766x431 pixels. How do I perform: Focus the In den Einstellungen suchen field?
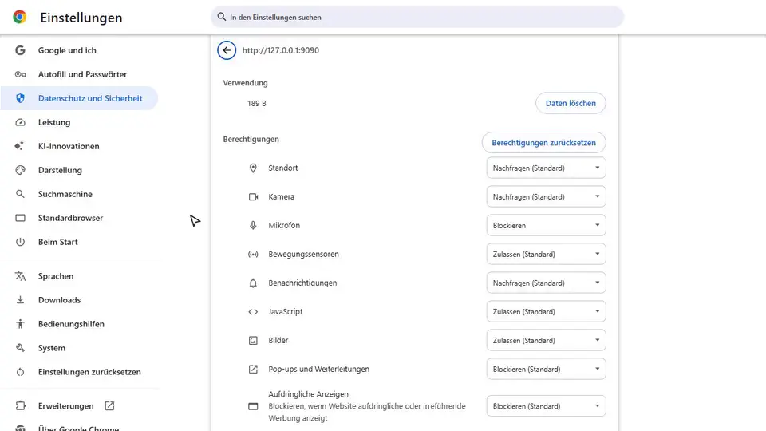click(x=417, y=17)
